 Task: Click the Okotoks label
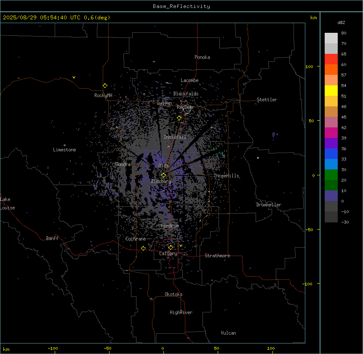173,294
